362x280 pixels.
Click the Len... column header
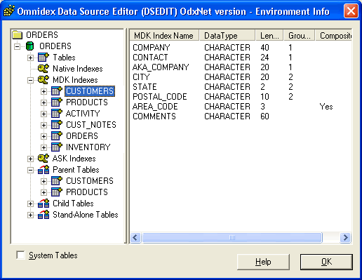(269, 36)
